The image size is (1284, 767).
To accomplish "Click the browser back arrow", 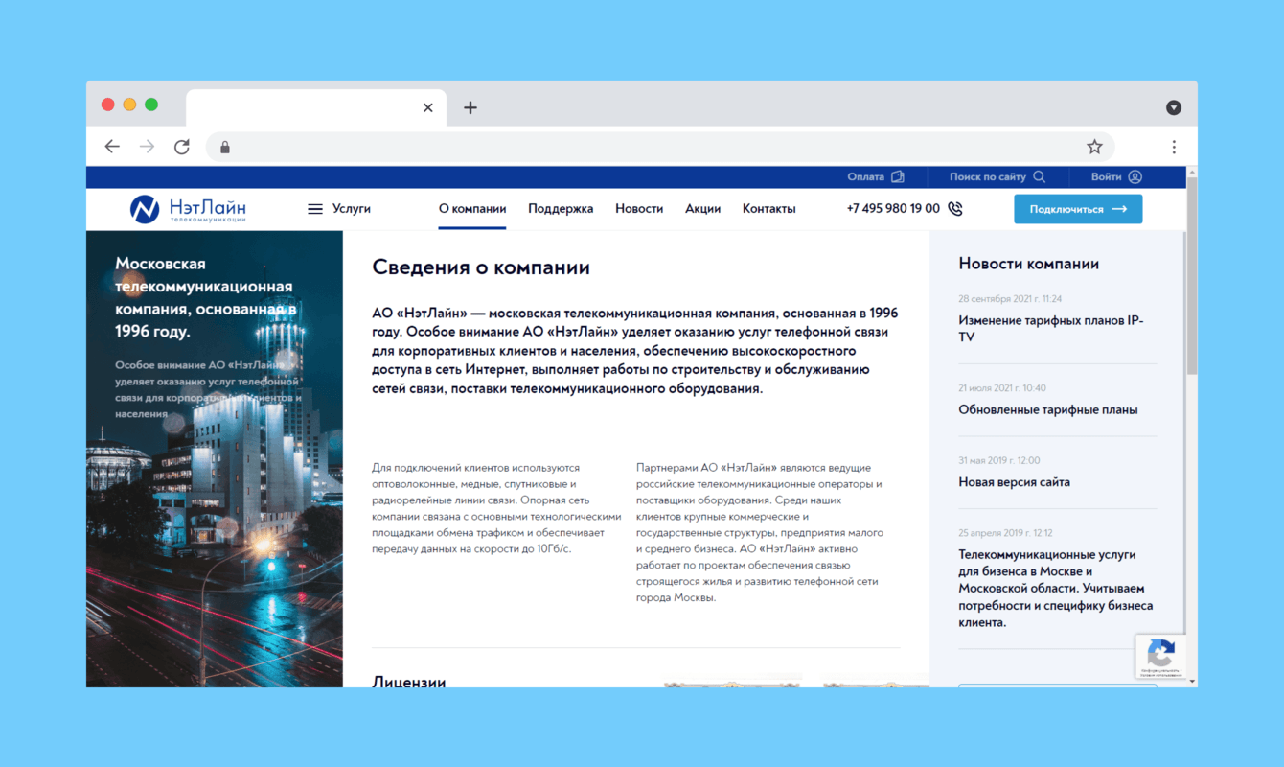I will pos(112,147).
